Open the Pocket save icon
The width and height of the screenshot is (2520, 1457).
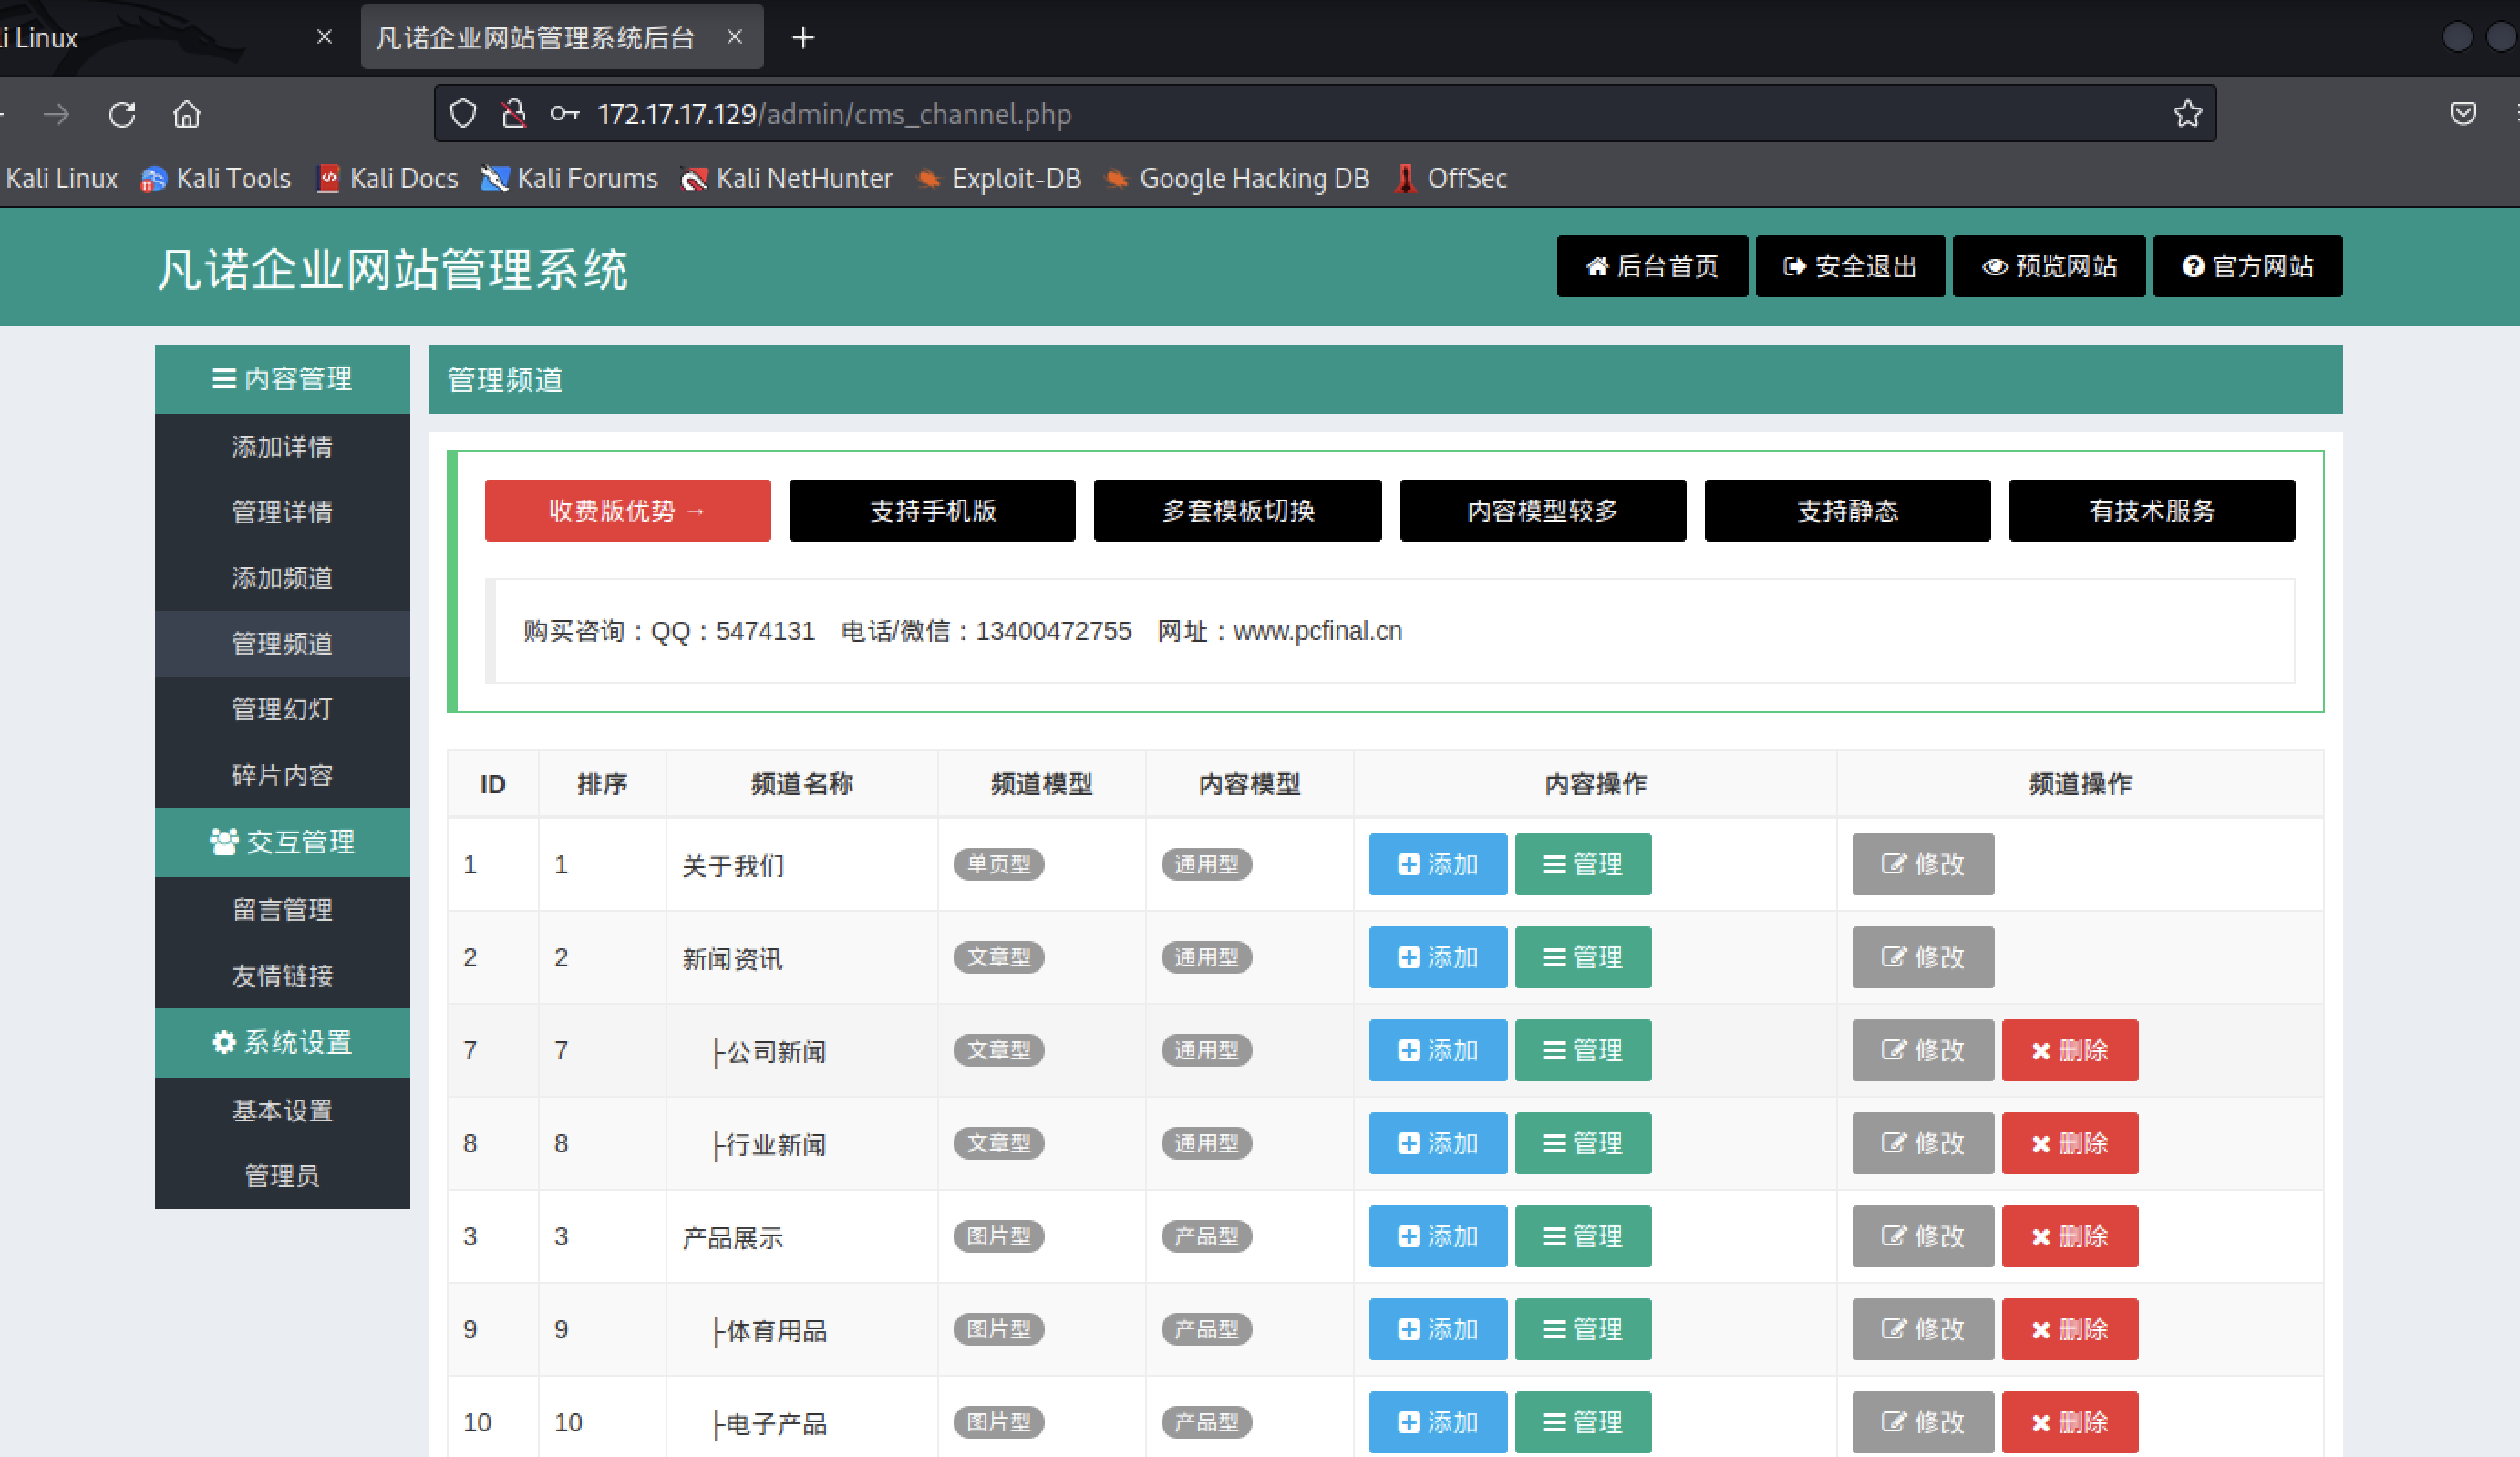pos(2463,114)
